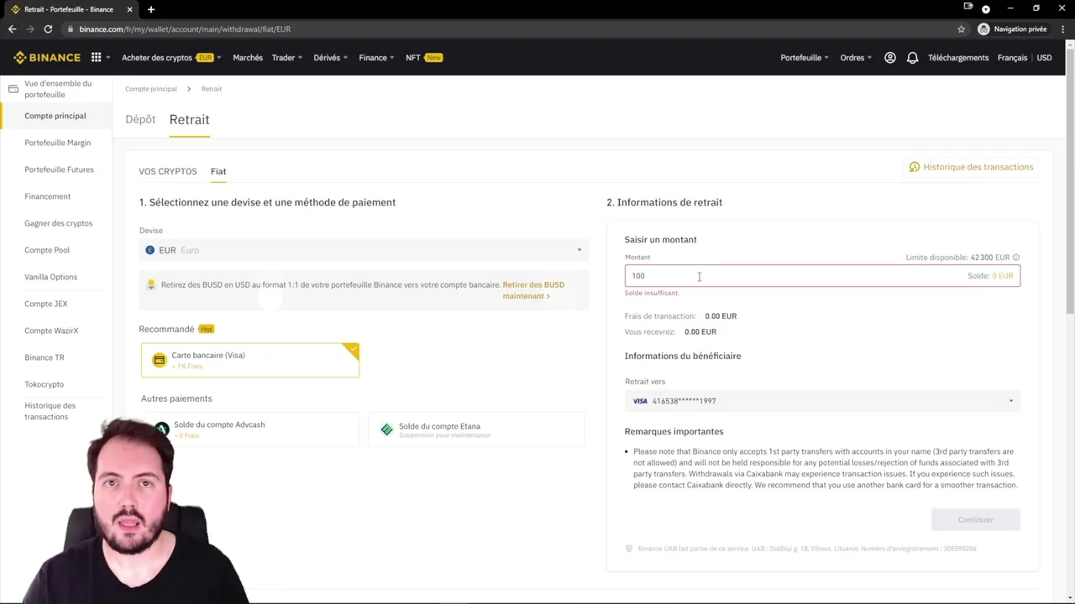Select the Retrait tab
1075x604 pixels.
189,119
